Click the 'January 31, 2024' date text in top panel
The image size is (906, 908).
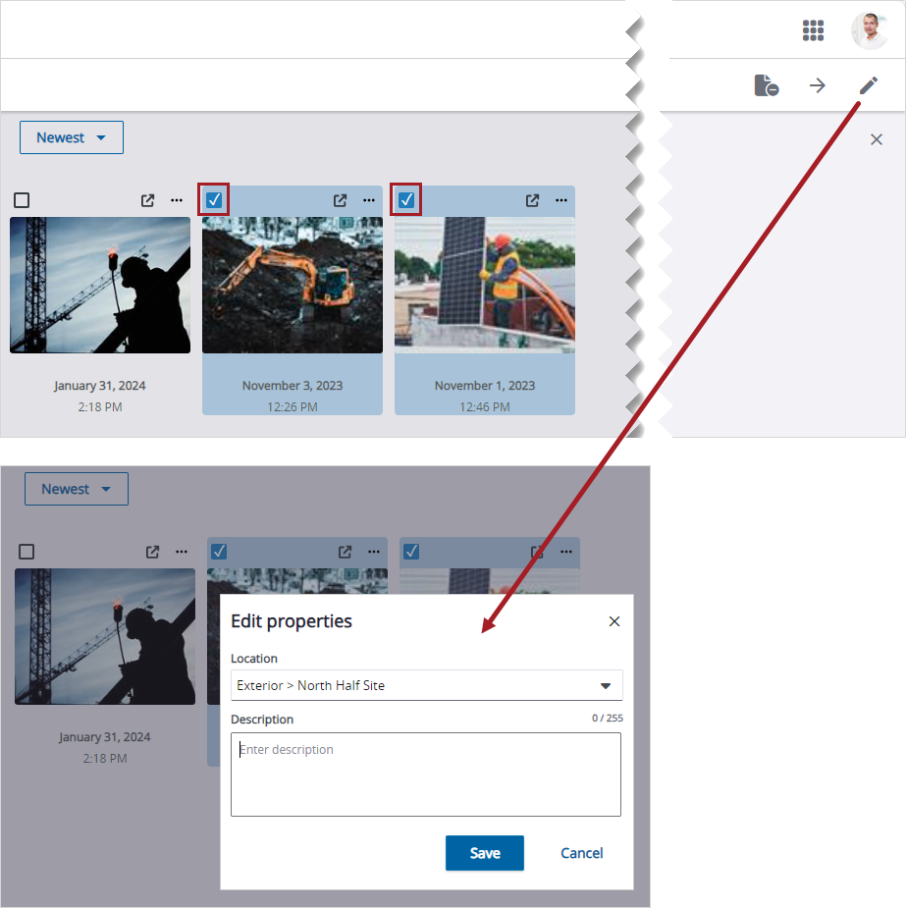click(100, 386)
